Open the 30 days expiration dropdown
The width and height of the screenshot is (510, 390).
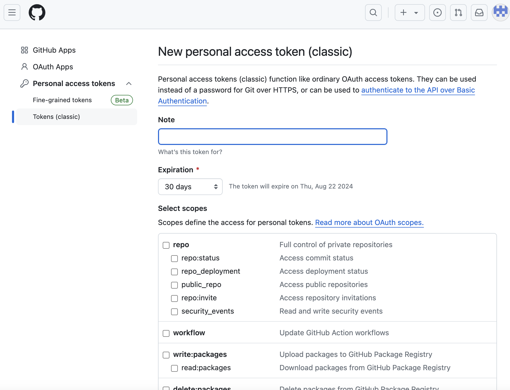(190, 187)
